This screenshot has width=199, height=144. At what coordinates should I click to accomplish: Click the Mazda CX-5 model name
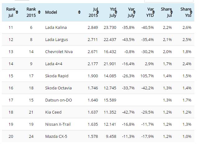[56, 136]
